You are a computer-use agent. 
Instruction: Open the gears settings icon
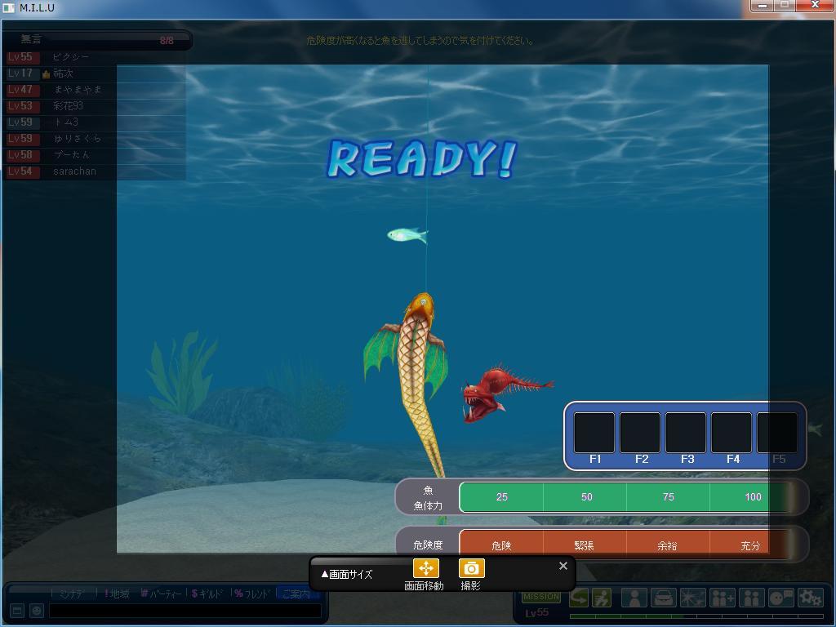coord(811,598)
